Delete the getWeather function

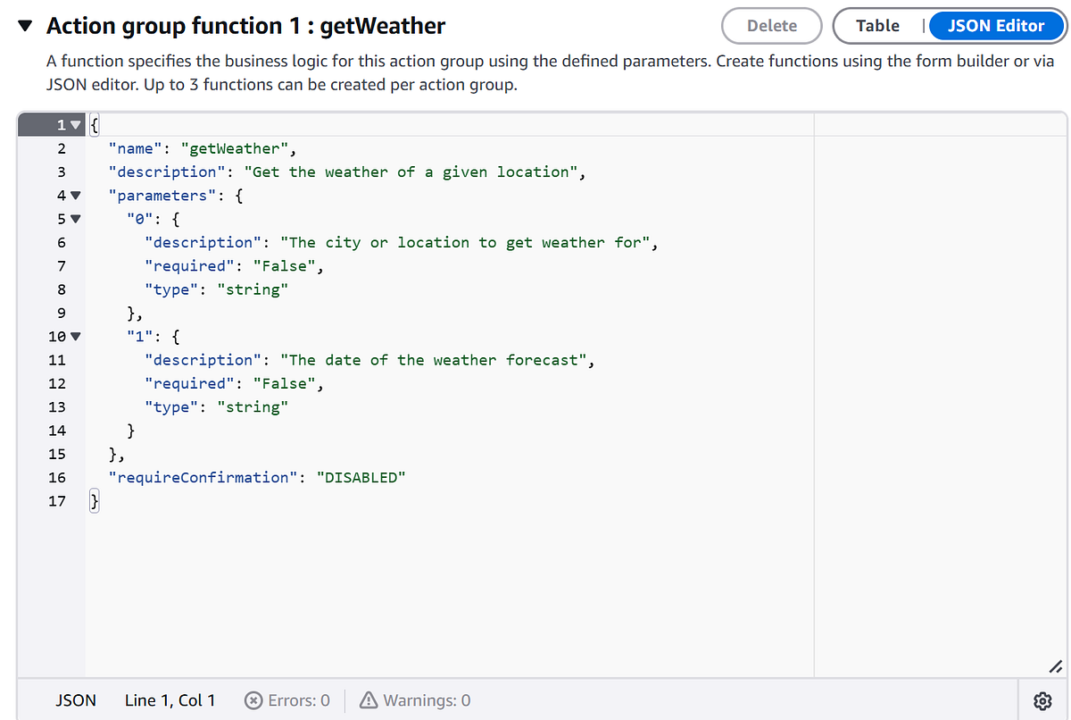(x=771, y=26)
